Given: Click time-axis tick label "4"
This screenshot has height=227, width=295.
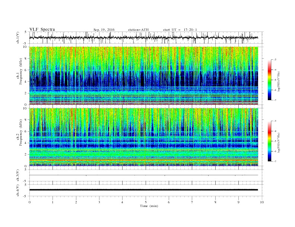Looking at the screenshot, I should click(x=123, y=202).
